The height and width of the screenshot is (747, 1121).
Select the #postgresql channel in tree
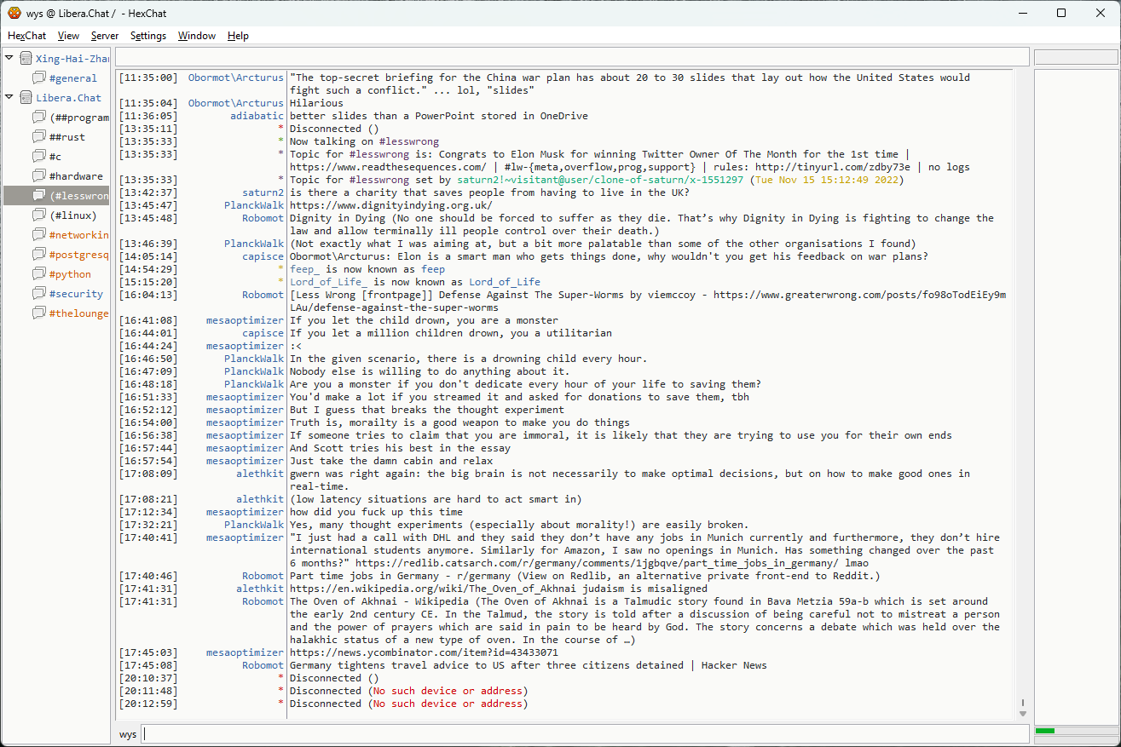pyautogui.click(x=78, y=255)
